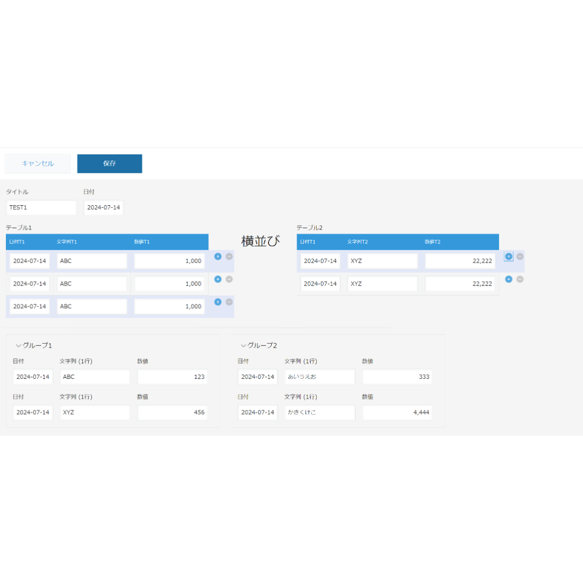The width and height of the screenshot is (583, 583).
Task: Remove third row of Table1
Action: [229, 302]
